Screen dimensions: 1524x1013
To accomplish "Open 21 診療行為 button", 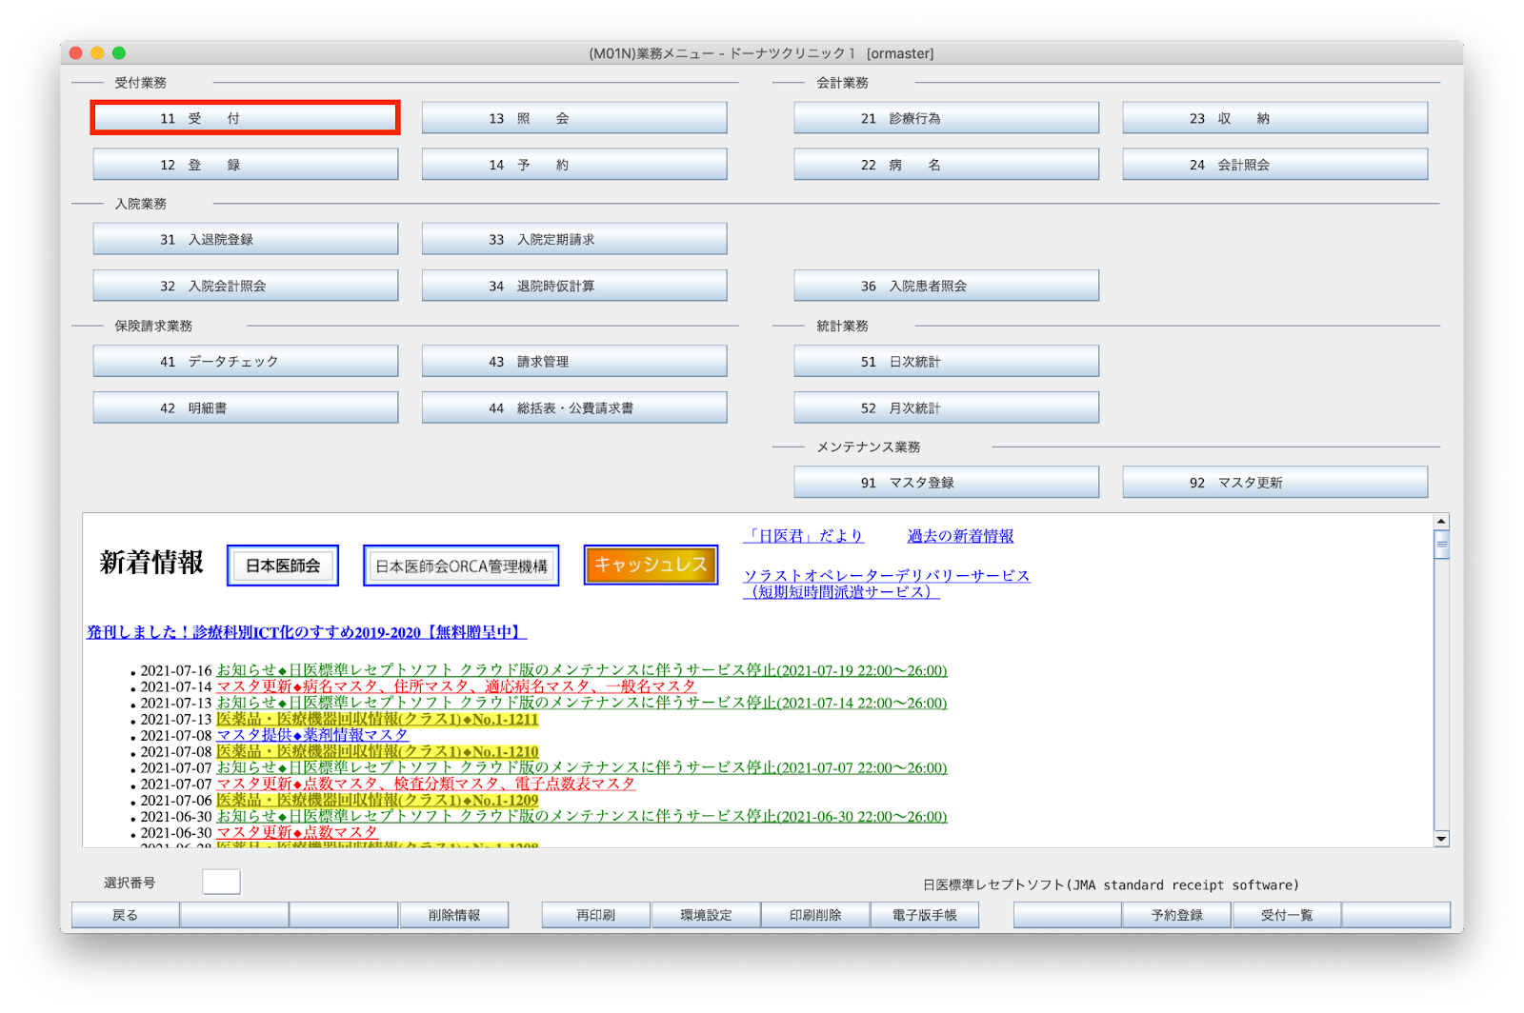I will 946,118.
